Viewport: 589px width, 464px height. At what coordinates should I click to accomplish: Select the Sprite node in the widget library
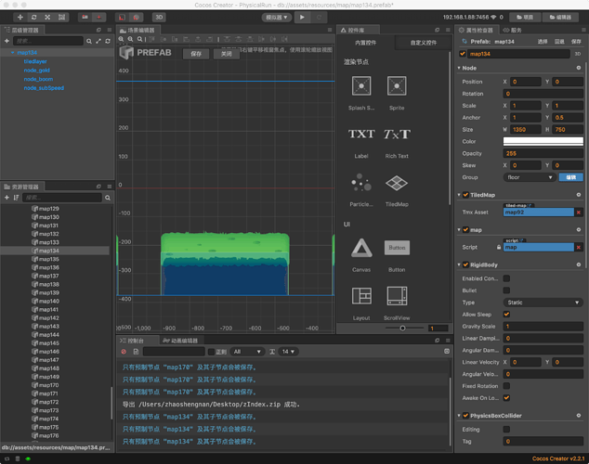pos(397,87)
